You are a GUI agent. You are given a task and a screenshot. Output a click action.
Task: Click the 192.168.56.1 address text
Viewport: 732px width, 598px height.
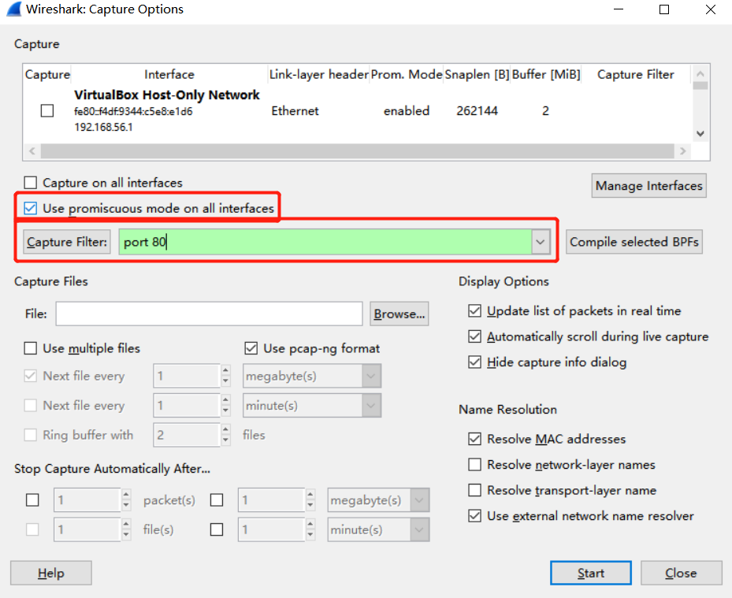pyautogui.click(x=104, y=127)
